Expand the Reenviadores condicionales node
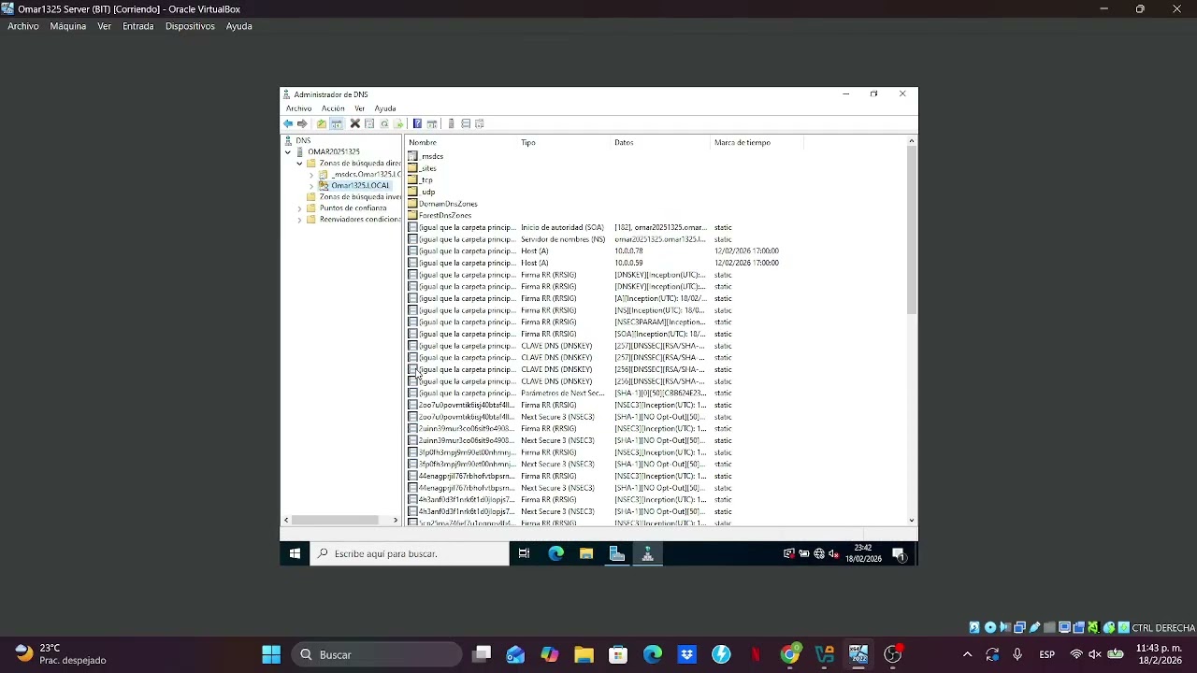Screen dimensions: 1197x673 click(299, 220)
